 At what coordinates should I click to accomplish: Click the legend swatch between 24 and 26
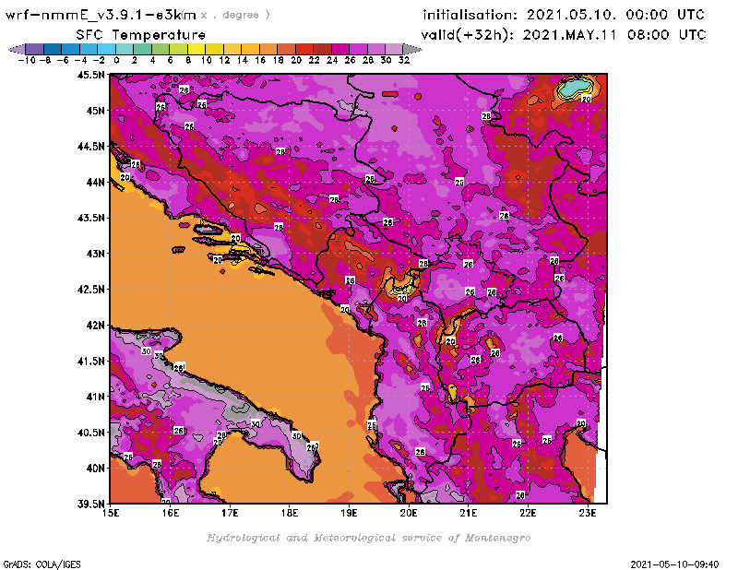pyautogui.click(x=340, y=49)
